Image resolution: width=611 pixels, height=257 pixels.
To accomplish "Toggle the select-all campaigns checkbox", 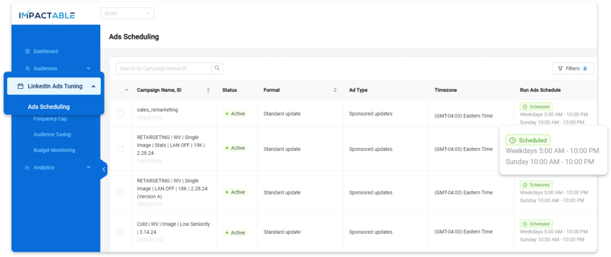I will click(x=121, y=90).
